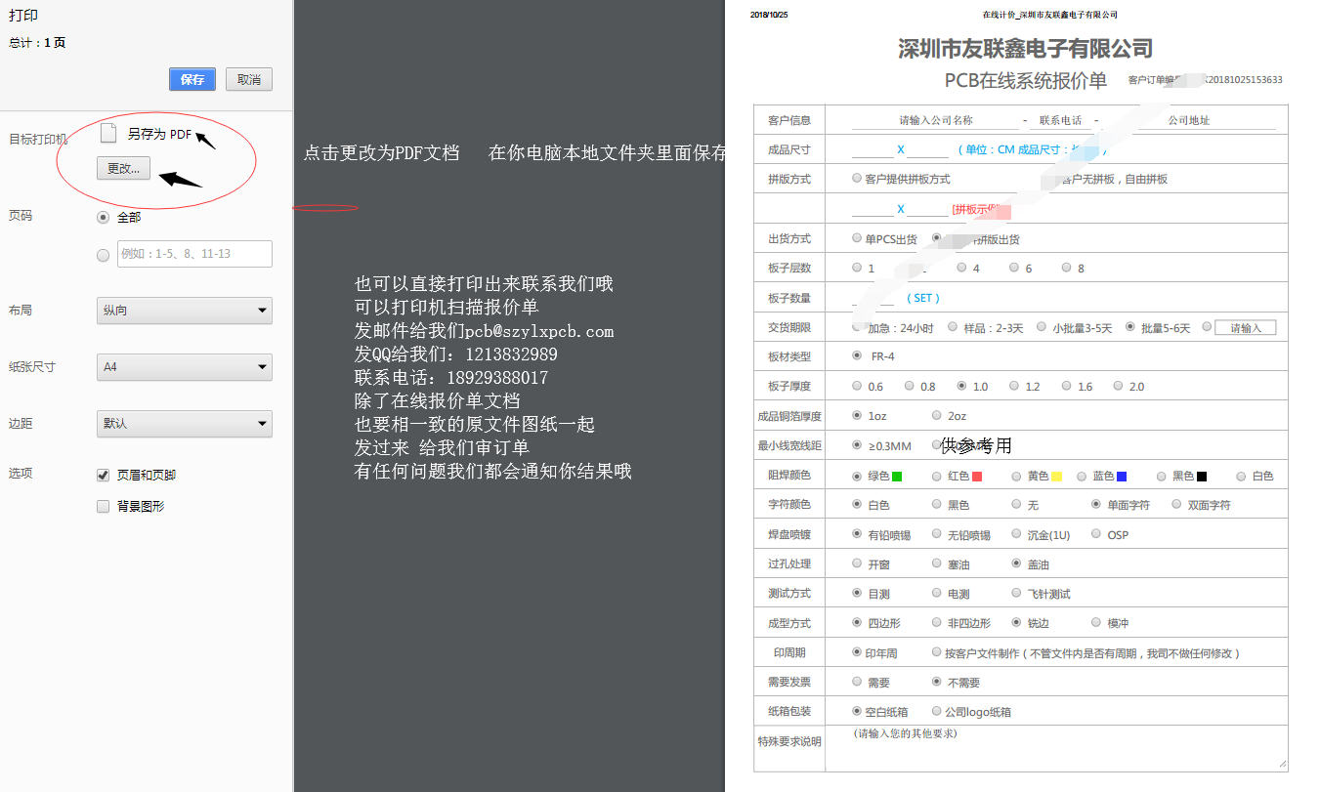Viewport: 1320px width, 792px height.
Task: Click the PCB在线系统报价单 heading
Action: (x=1025, y=80)
